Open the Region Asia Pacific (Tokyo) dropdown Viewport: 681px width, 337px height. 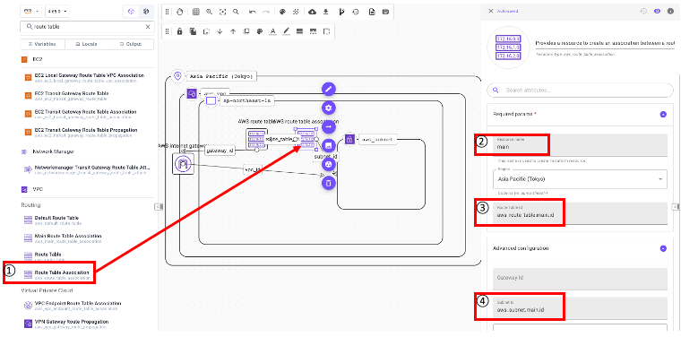(580, 179)
